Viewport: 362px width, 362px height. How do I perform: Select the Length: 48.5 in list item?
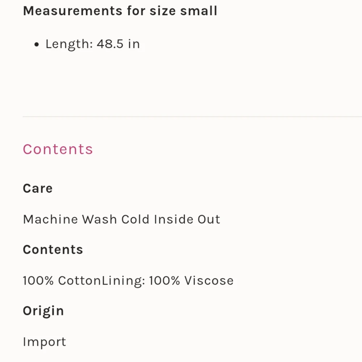92,44
